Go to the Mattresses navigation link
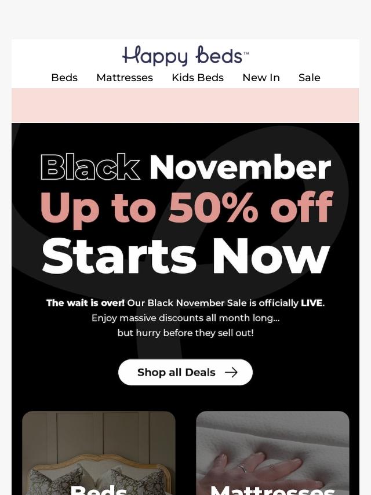The width and height of the screenshot is (371, 495). (x=125, y=78)
